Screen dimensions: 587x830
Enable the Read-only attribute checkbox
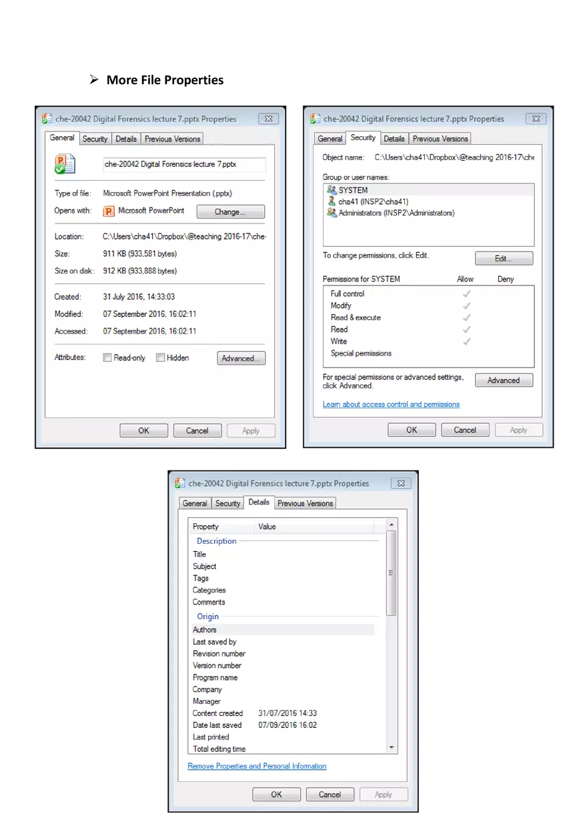(107, 357)
